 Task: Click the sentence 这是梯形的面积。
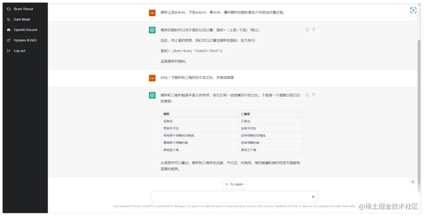point(174,61)
